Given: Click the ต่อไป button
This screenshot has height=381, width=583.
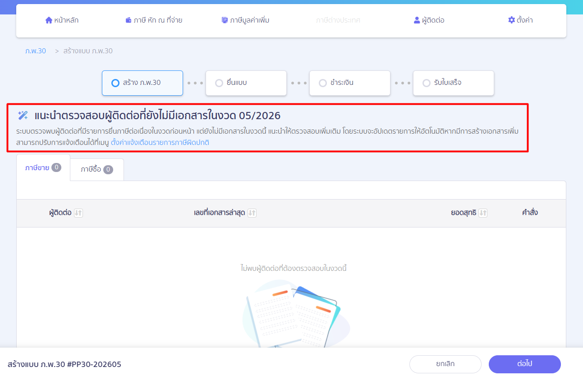Looking at the screenshot, I should [x=525, y=364].
